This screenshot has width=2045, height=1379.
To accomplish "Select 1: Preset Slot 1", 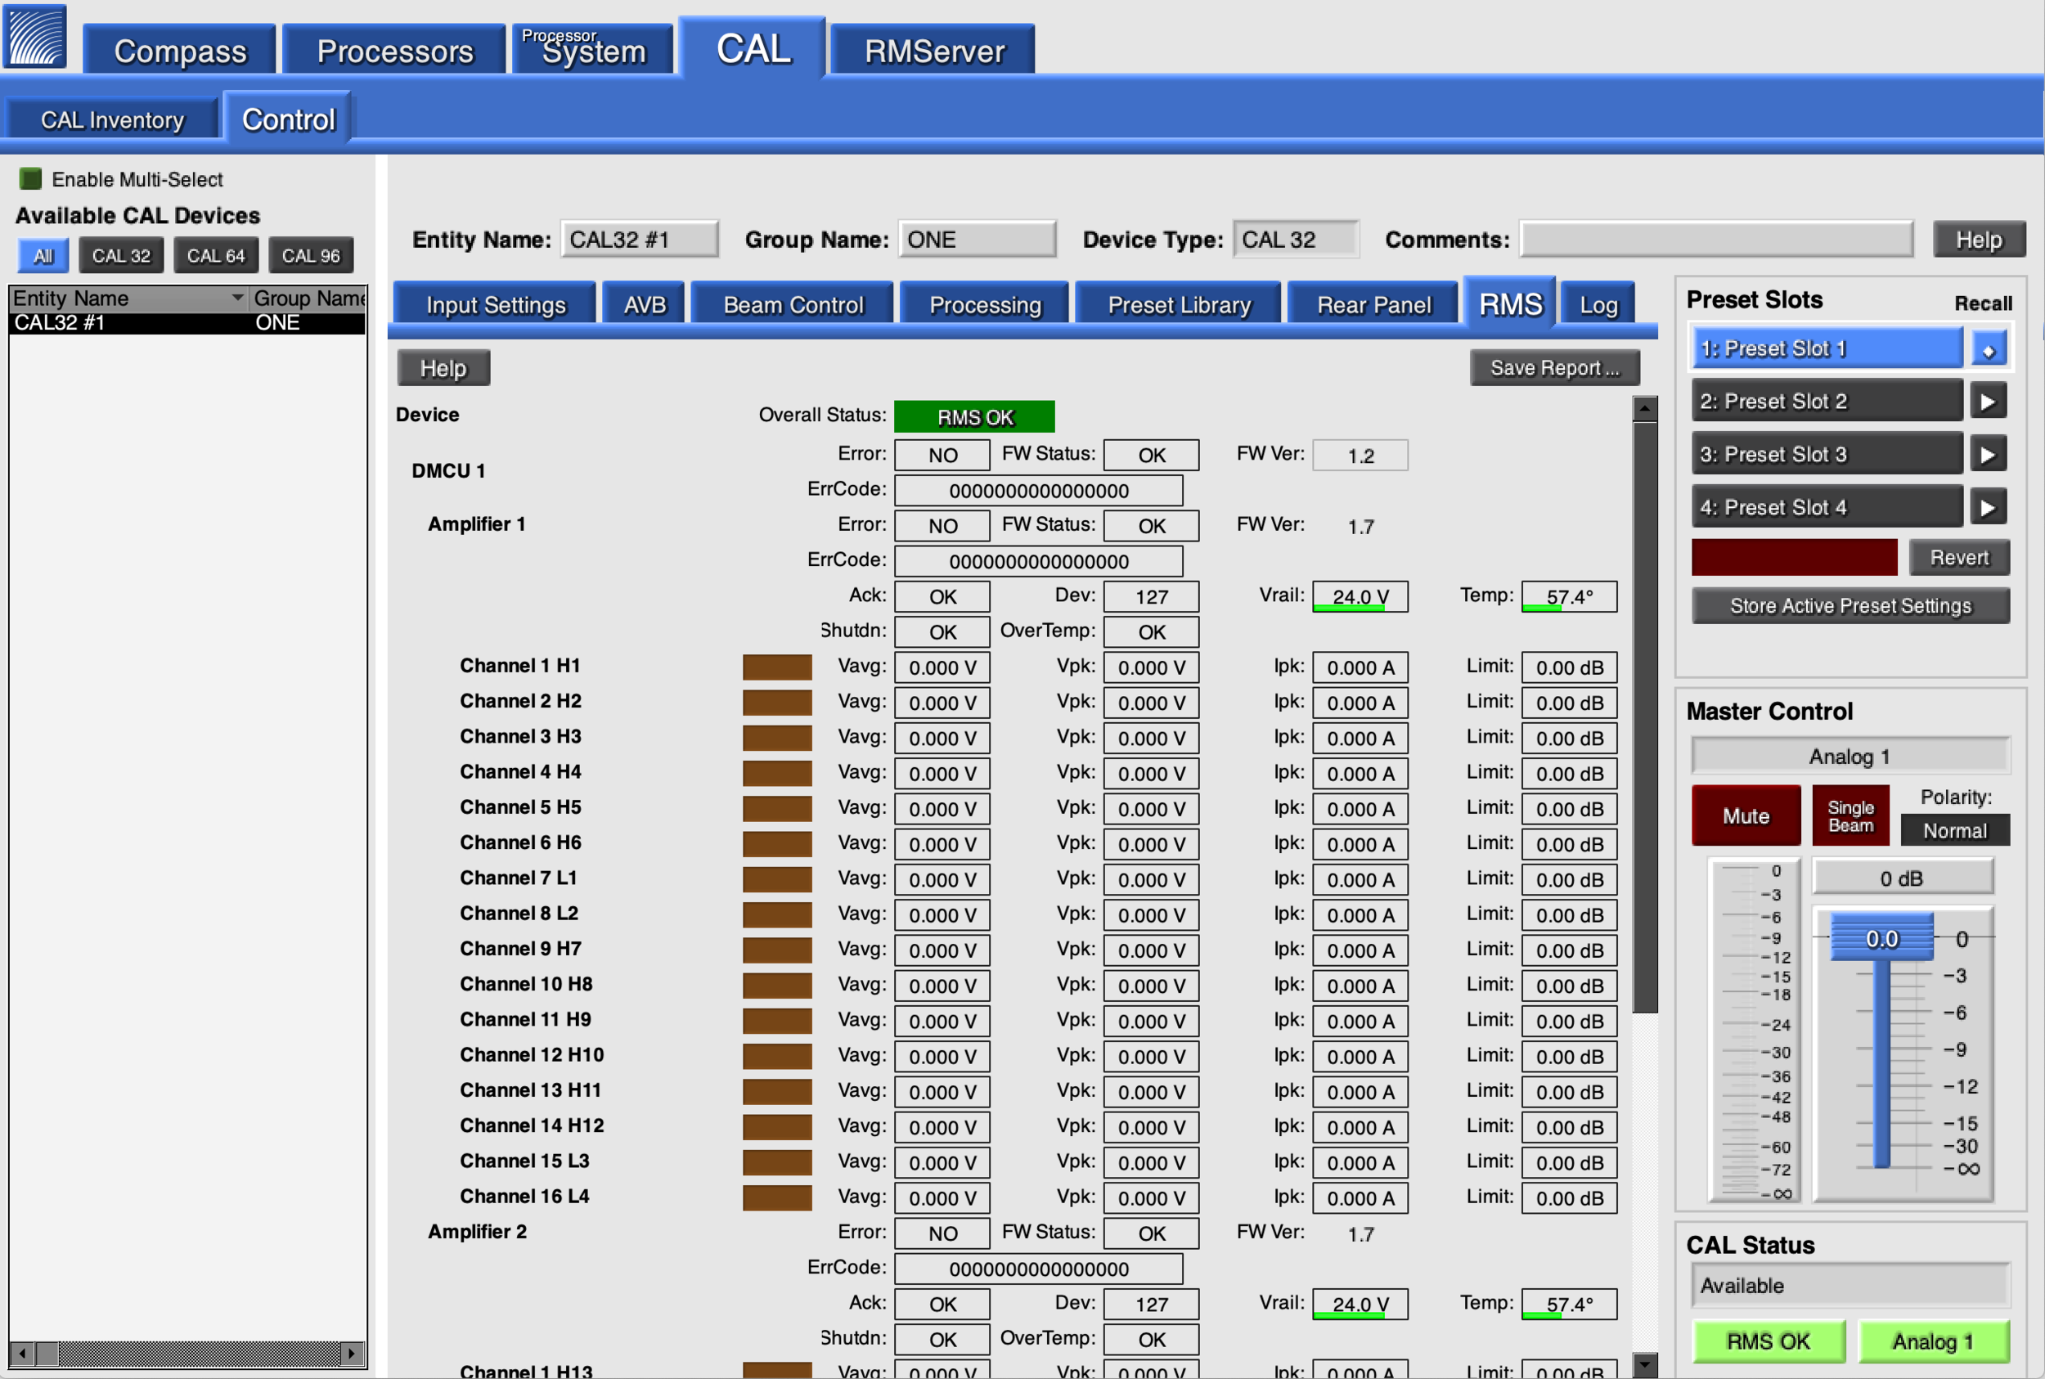I will click(x=1827, y=349).
